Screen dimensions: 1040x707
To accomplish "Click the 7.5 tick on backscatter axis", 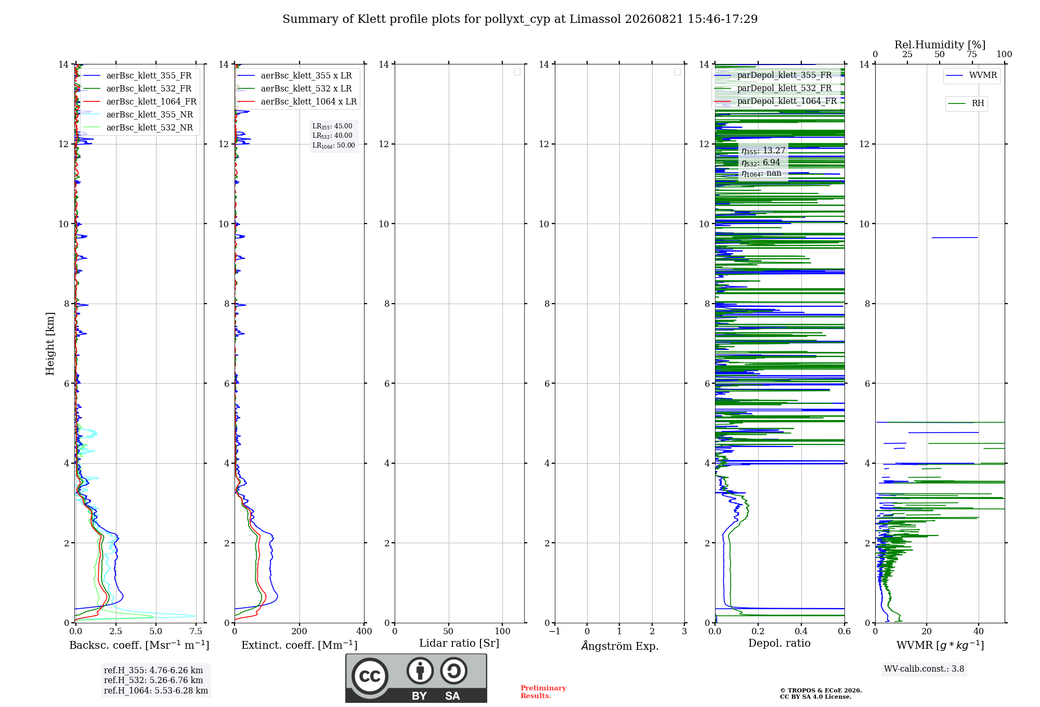I will click(x=196, y=631).
